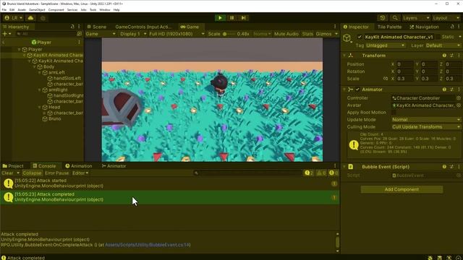Open the Gizmos dropdown arrow

pyautogui.click(x=336, y=34)
